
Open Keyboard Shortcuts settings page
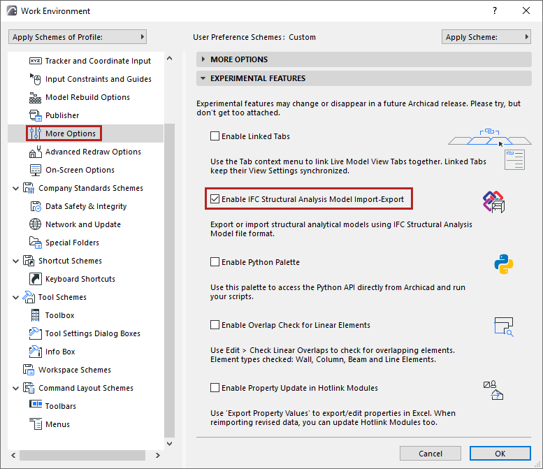coord(80,279)
